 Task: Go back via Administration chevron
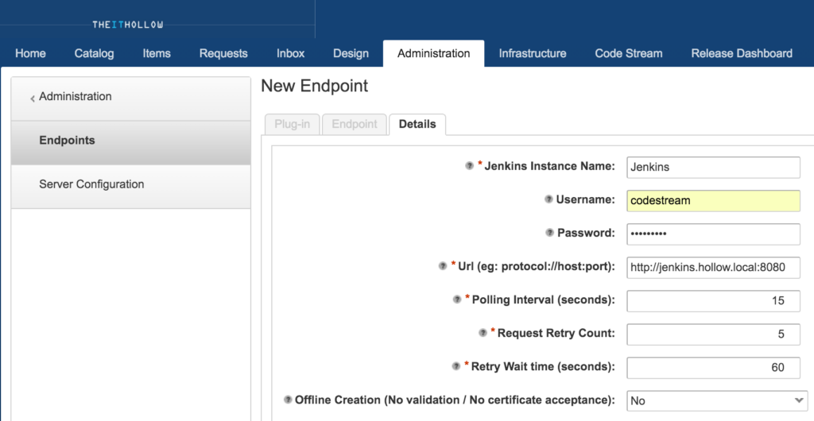pyautogui.click(x=33, y=98)
